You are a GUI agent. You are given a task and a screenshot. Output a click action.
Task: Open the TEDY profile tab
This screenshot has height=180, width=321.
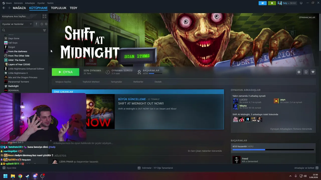click(x=73, y=8)
